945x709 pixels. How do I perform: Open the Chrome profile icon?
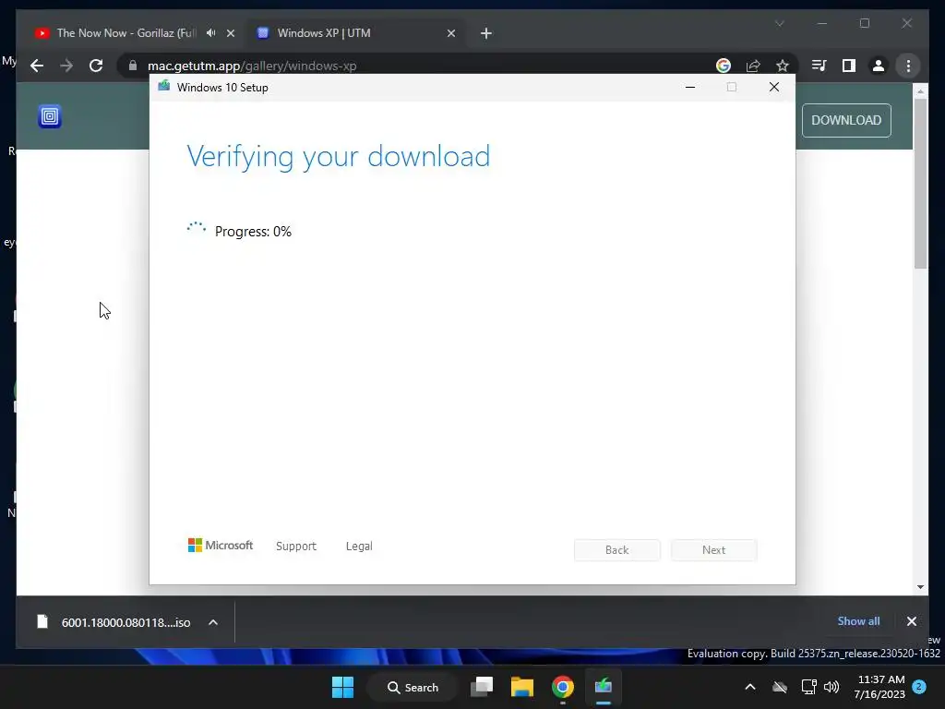point(879,66)
